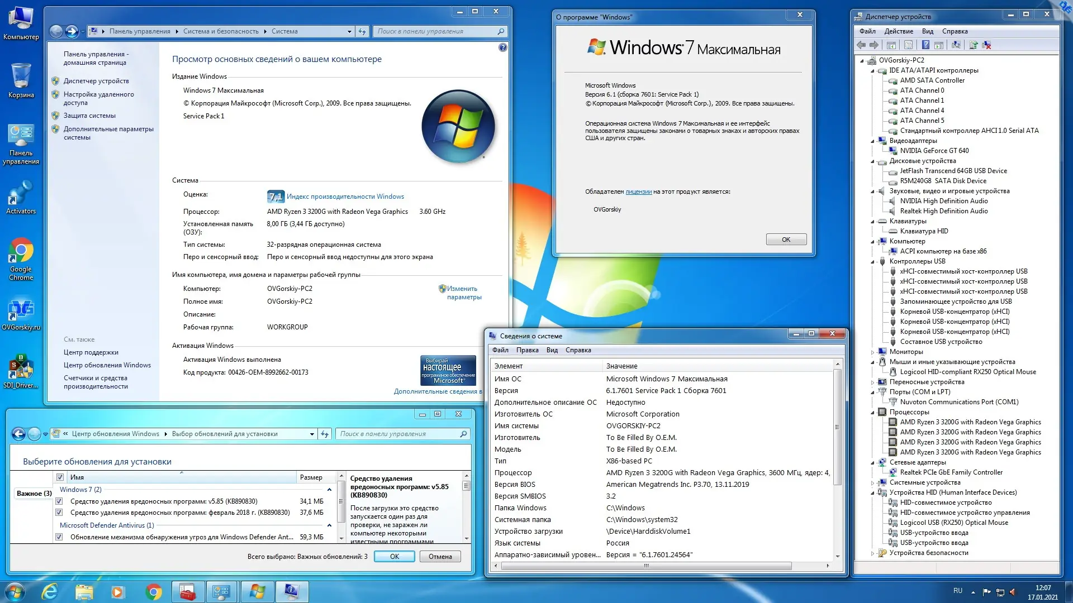
Task: Uncheck the February 2018 KB890830 update
Action: [x=59, y=513]
